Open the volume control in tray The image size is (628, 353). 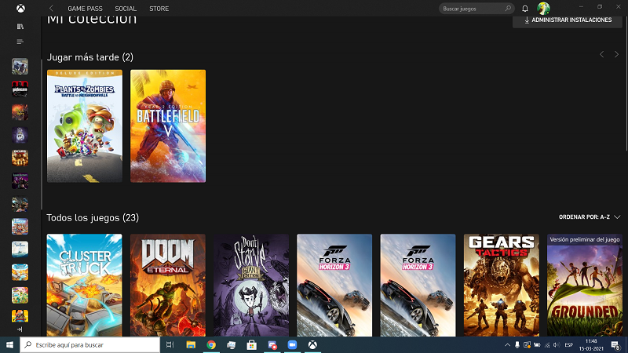556,345
